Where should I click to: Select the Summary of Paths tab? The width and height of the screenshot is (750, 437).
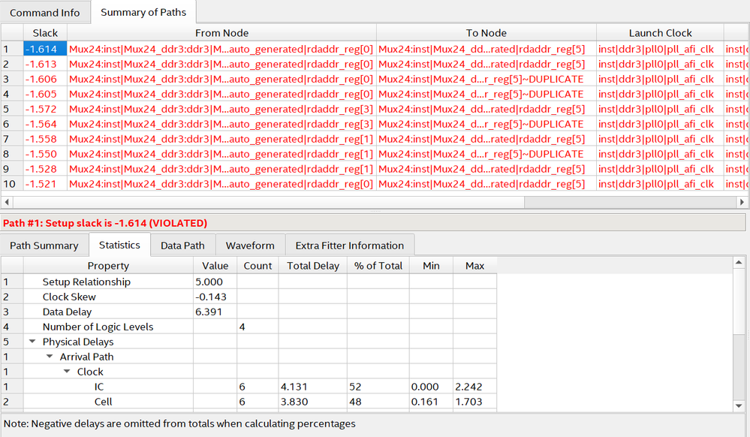[143, 13]
